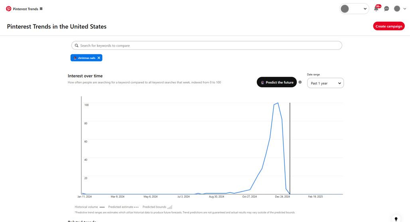Image resolution: width=410 pixels, height=222 pixels.
Task: Click the Create campaign button
Action: [x=389, y=26]
